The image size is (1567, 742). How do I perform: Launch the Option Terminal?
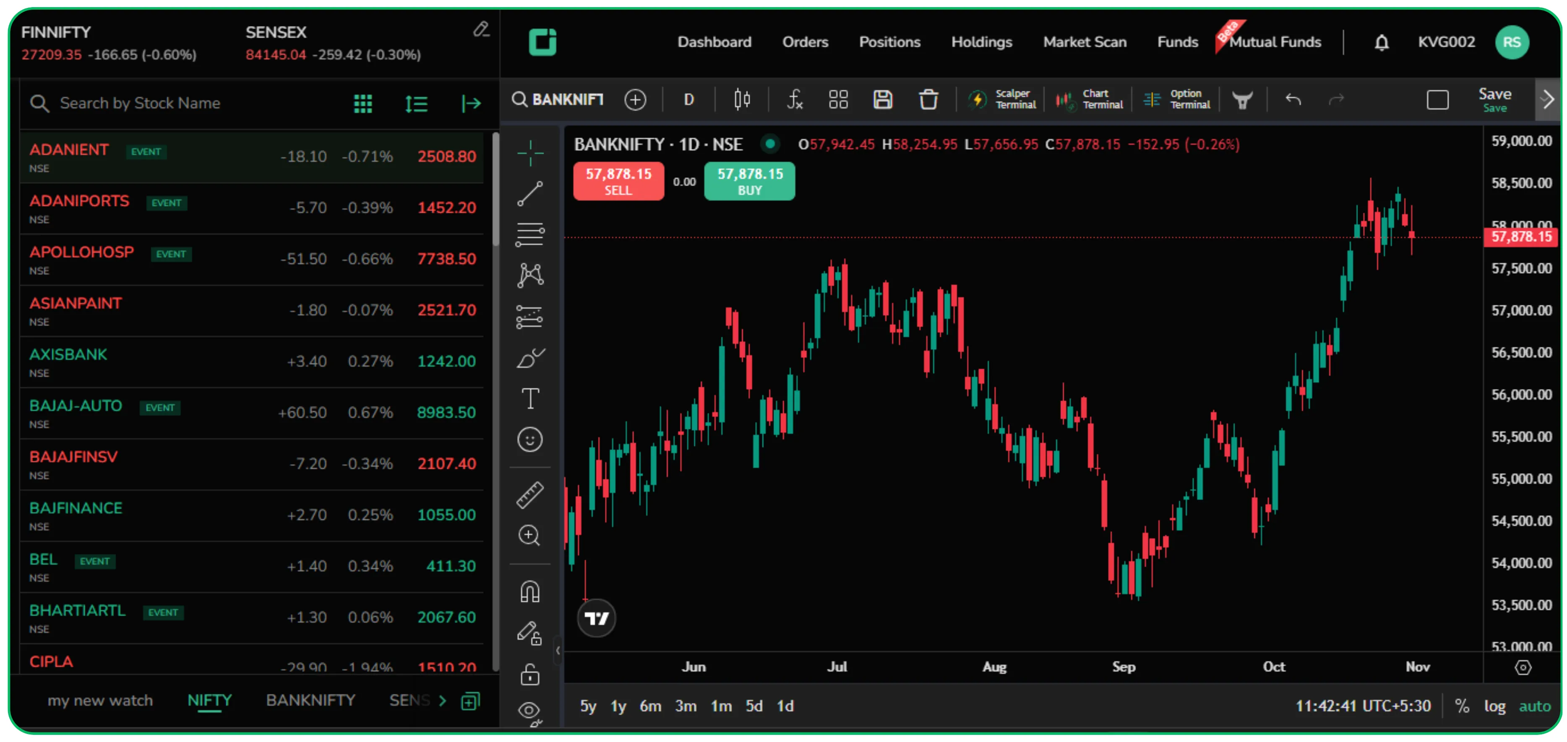click(x=1177, y=99)
